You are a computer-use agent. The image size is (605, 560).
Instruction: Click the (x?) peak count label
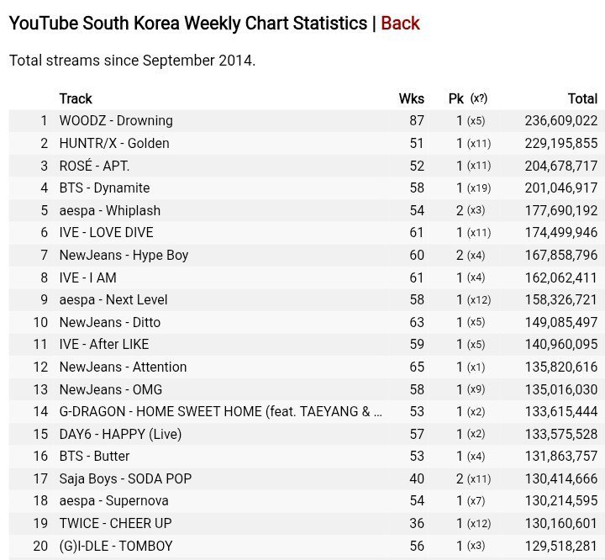(x=479, y=98)
